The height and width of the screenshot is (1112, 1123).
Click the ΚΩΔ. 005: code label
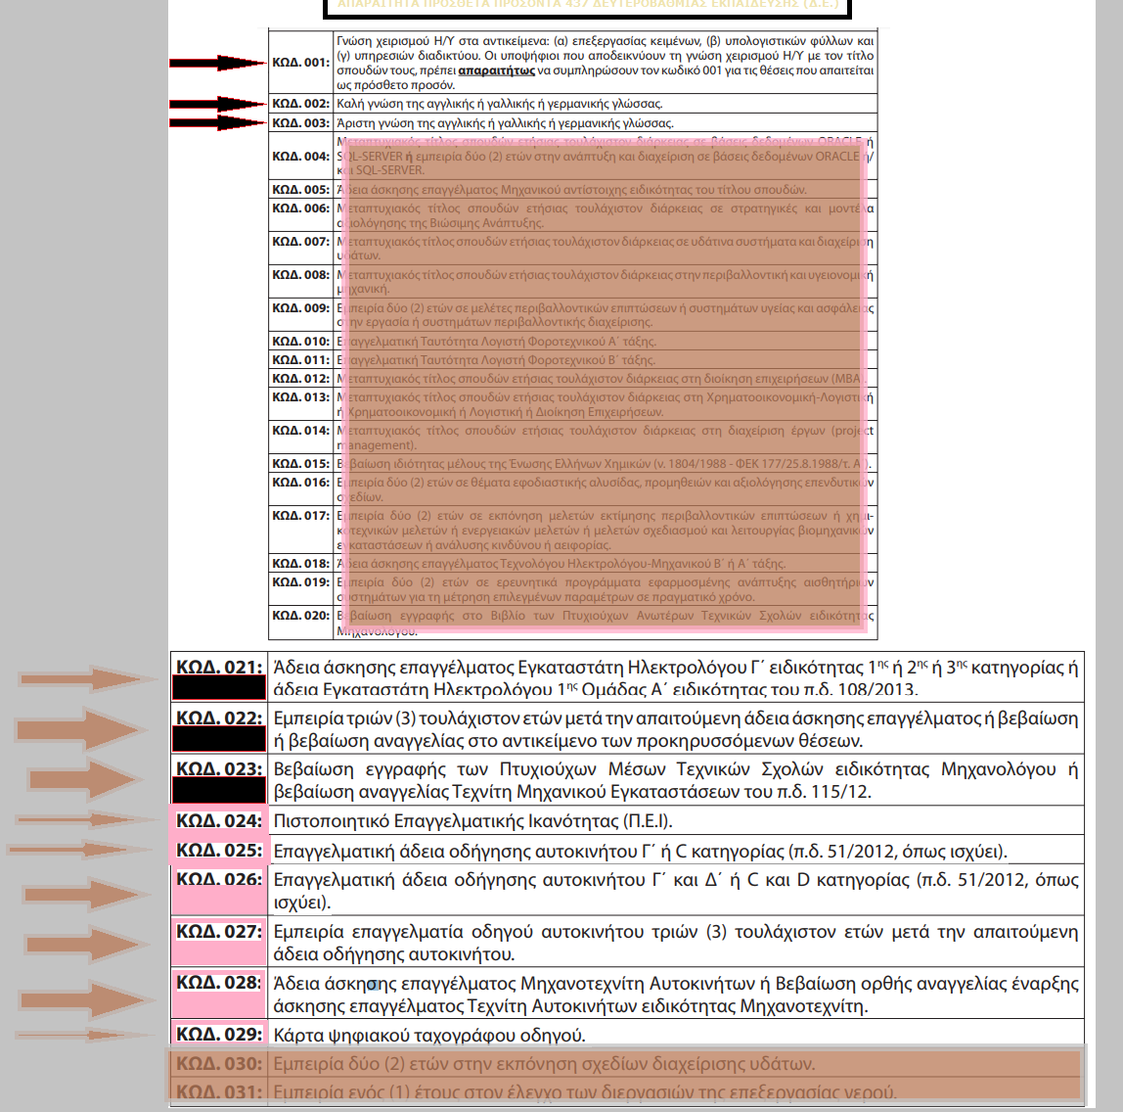pyautogui.click(x=301, y=190)
